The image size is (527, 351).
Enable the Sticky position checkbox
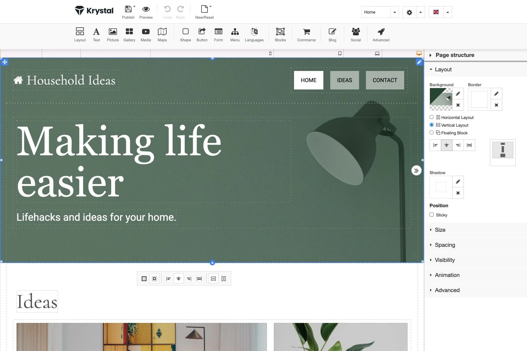[x=432, y=215]
